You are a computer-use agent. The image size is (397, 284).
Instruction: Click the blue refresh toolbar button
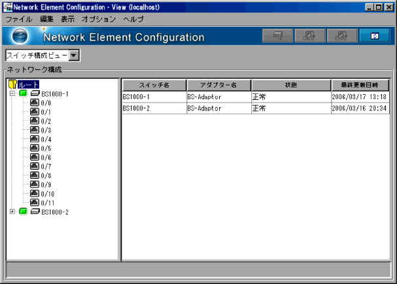[x=375, y=37]
